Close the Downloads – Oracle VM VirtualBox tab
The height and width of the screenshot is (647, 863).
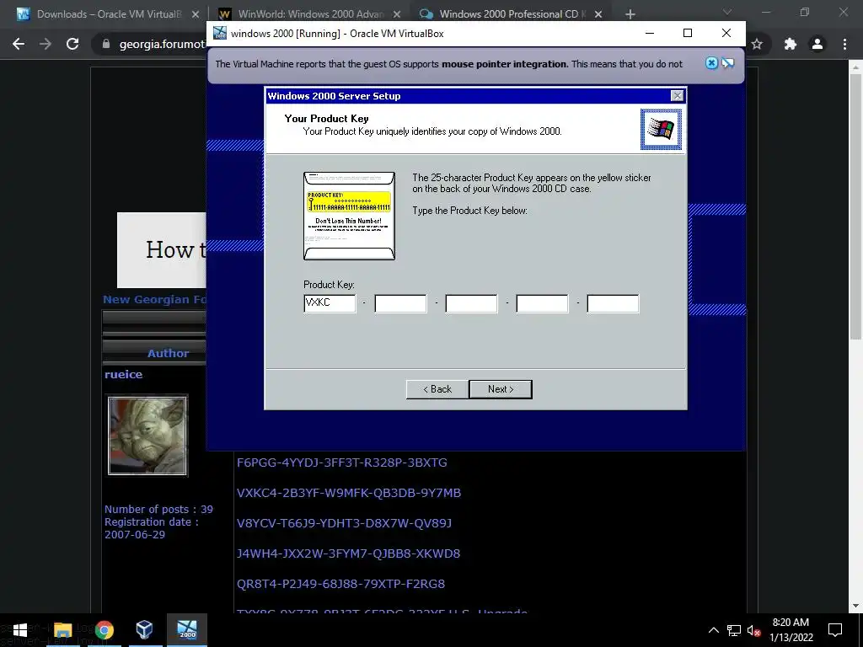click(x=196, y=14)
